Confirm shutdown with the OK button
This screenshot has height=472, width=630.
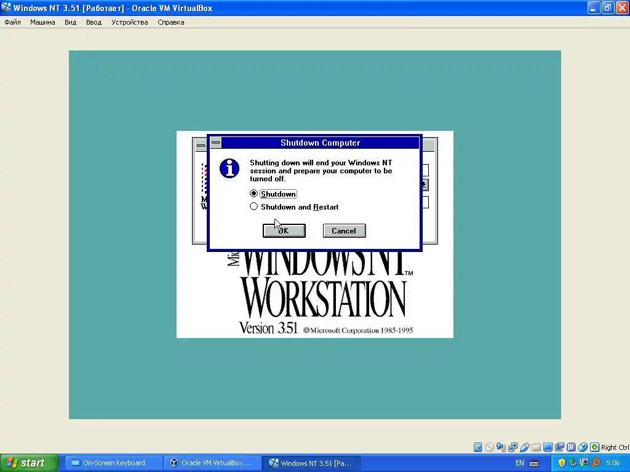284,231
